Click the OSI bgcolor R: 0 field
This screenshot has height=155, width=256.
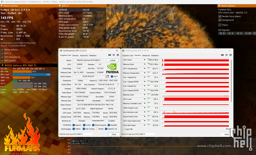(222, 33)
